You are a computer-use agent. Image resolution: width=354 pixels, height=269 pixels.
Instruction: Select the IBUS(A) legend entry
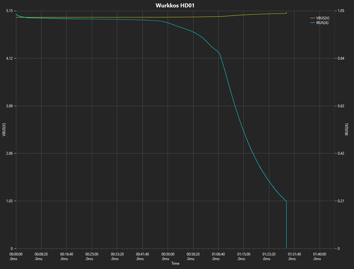319,23
